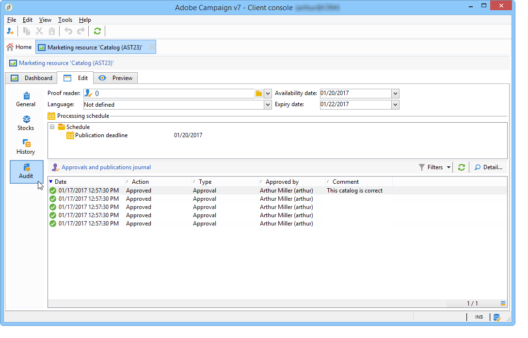This screenshot has height=338, width=528.
Task: Open the File menu
Action: tap(12, 20)
